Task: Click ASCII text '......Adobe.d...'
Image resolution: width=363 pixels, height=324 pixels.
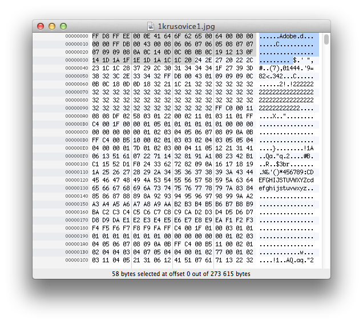Action: tap(286, 36)
